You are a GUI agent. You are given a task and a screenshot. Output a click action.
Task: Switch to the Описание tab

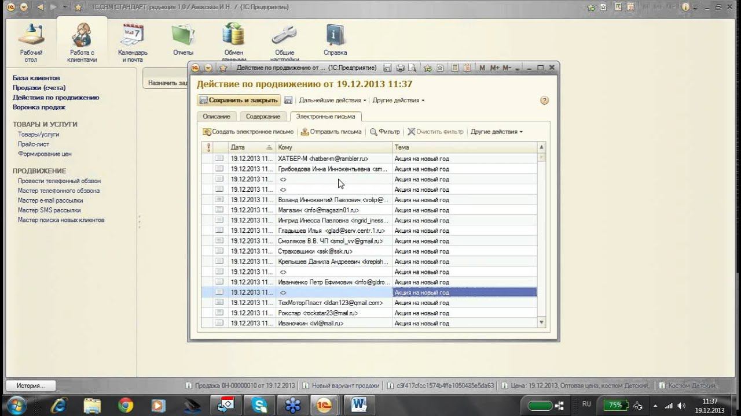pos(217,116)
